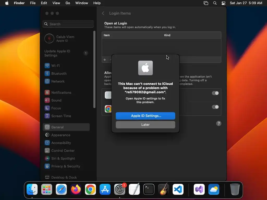The width and height of the screenshot is (267, 200).
Task: Open Calub Viem Apple ID profile
Action: (x=66, y=39)
